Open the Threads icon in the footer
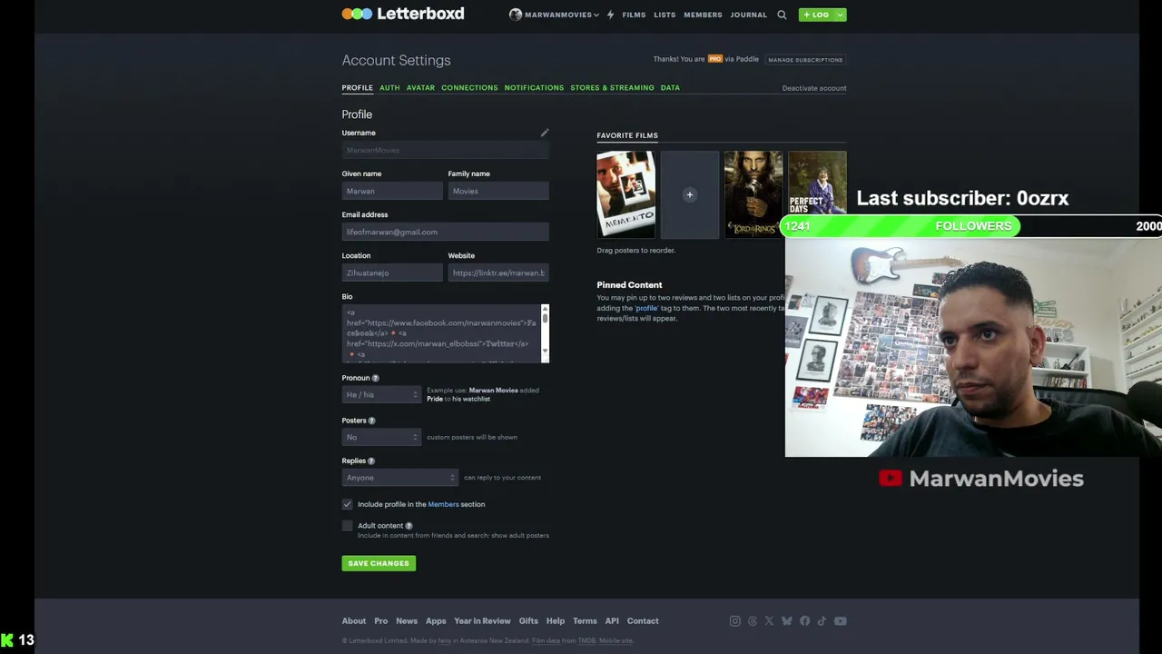The height and width of the screenshot is (654, 1162). click(753, 621)
